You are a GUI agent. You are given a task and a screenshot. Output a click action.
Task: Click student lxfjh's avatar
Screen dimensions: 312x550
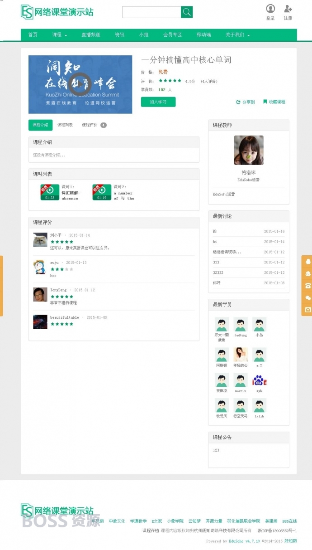coord(259,405)
